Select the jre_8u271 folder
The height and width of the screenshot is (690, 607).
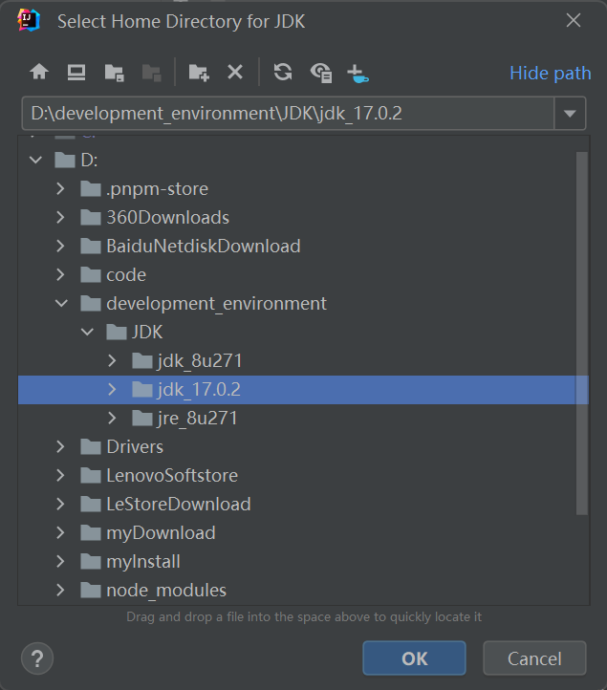click(x=197, y=419)
